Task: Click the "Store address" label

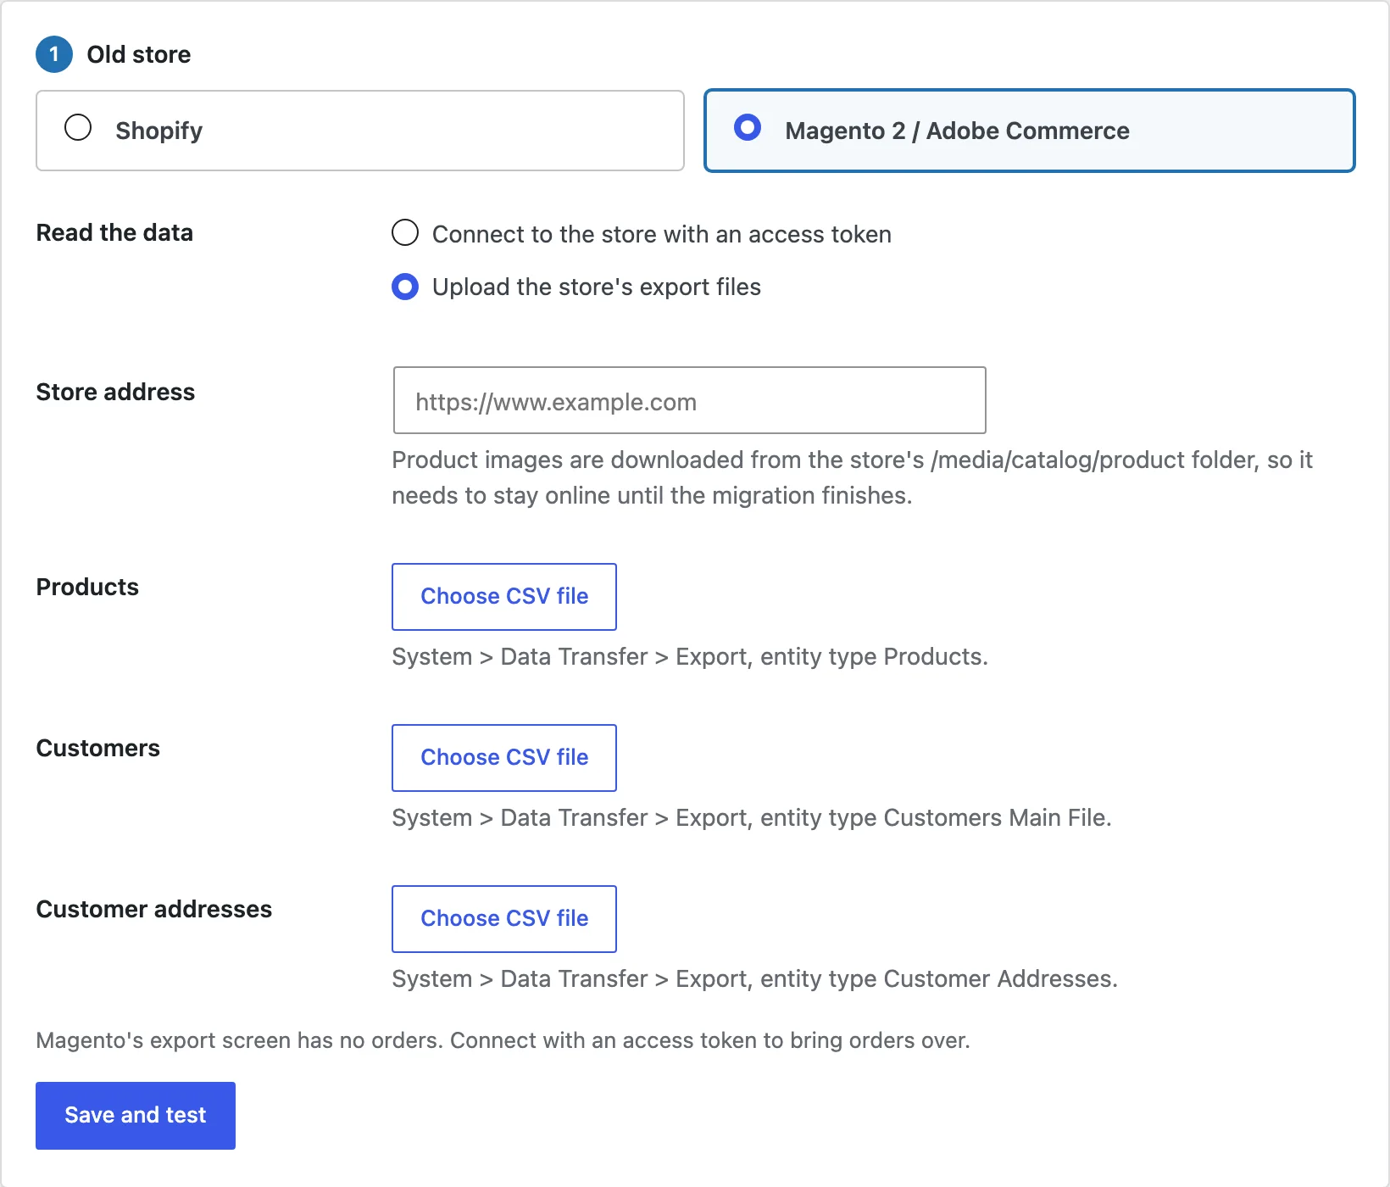Action: pos(115,392)
